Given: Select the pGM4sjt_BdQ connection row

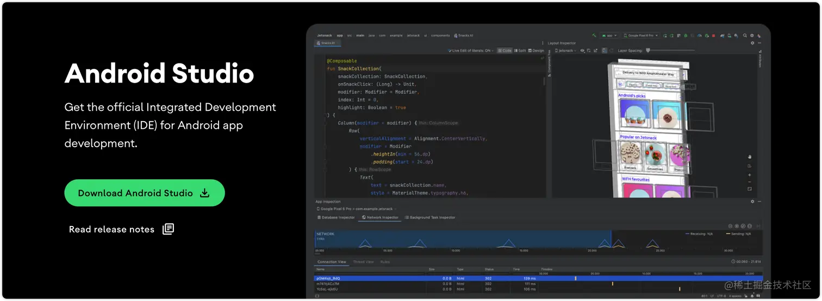Looking at the screenshot, I should (x=538, y=278).
